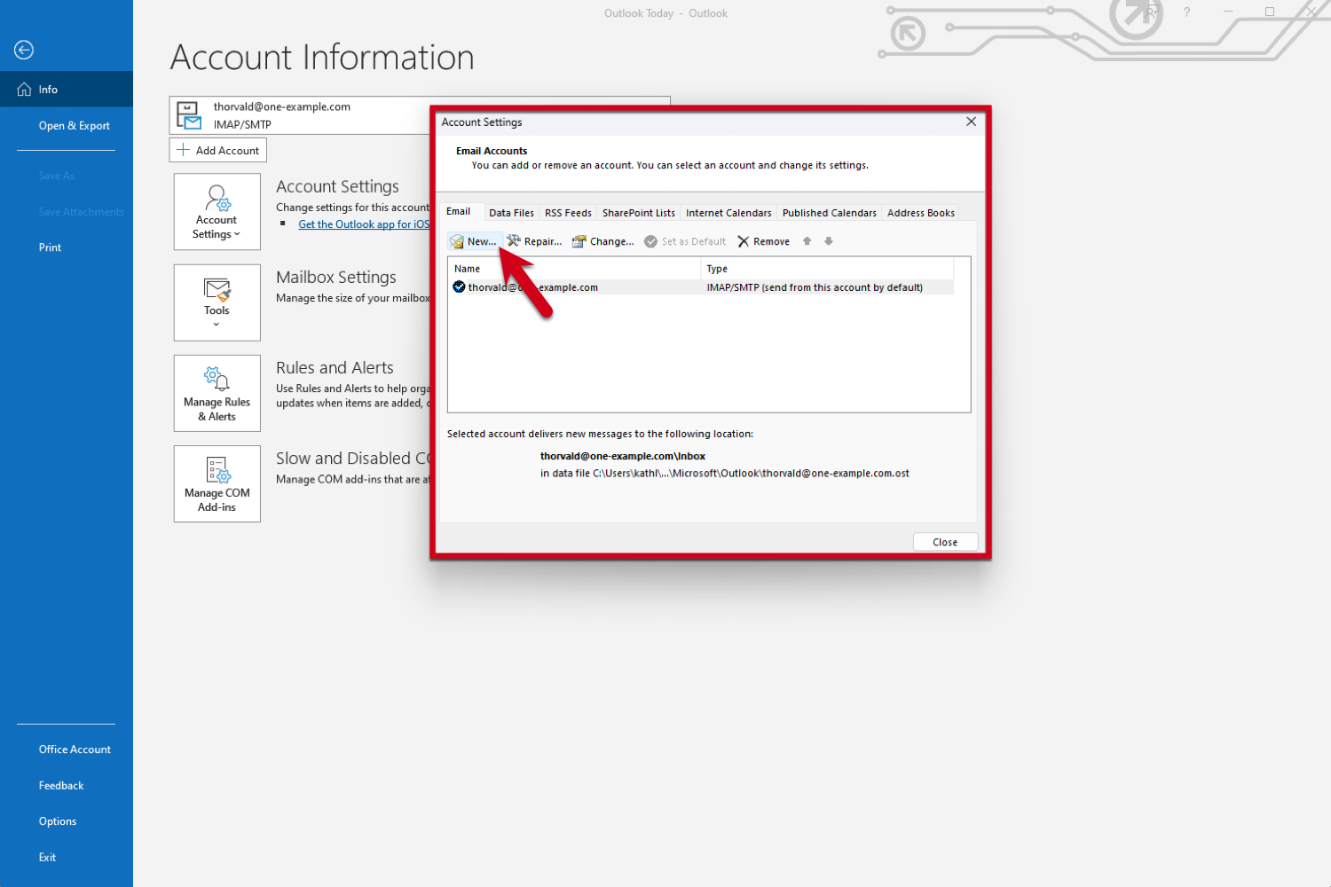Click the Repair account icon
Image resolution: width=1331 pixels, height=887 pixels.
click(x=514, y=240)
